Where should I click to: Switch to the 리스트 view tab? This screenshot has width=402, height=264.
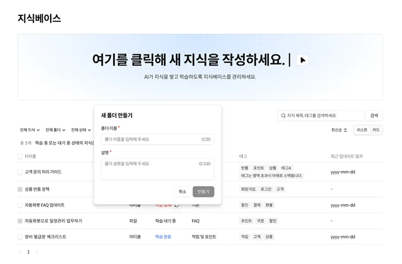click(362, 130)
